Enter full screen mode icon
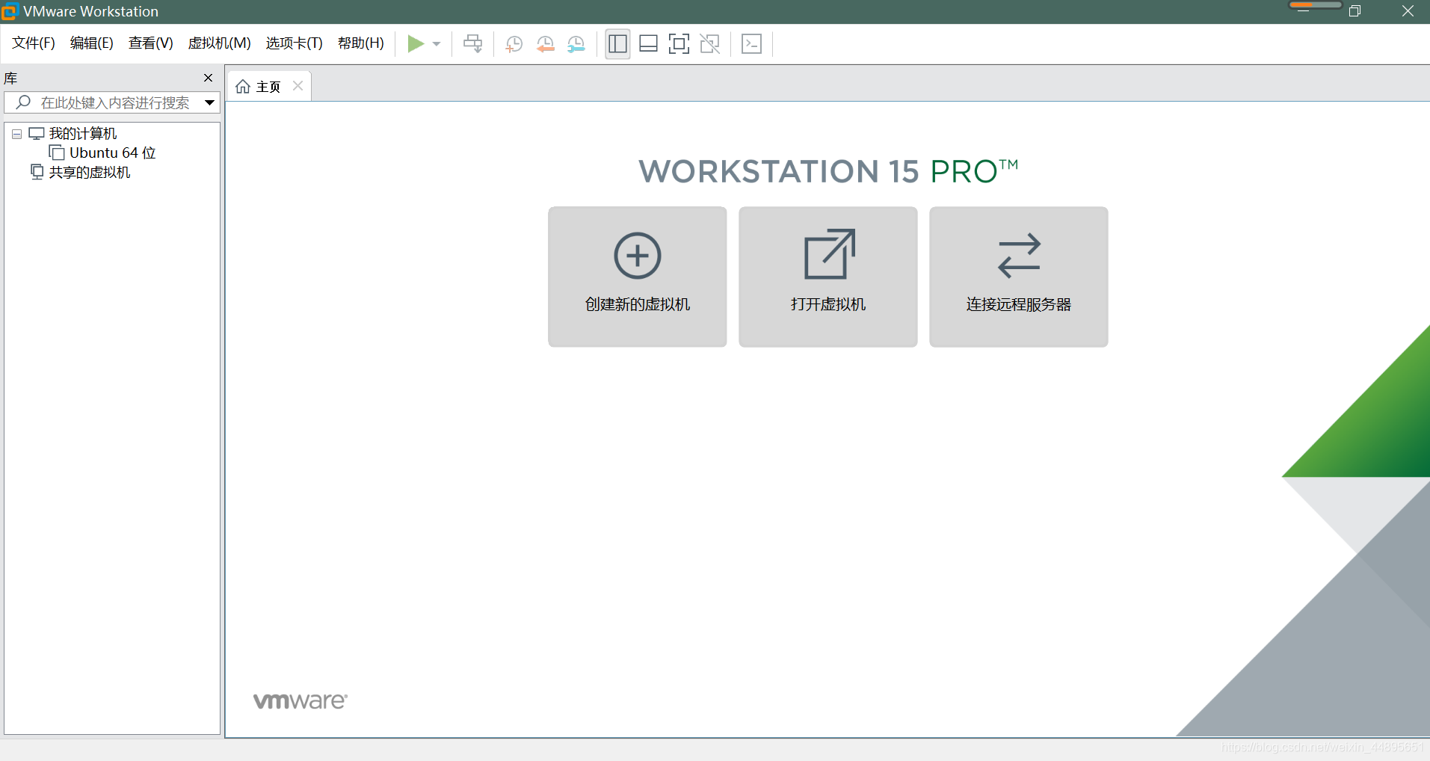The image size is (1430, 761). 679,44
